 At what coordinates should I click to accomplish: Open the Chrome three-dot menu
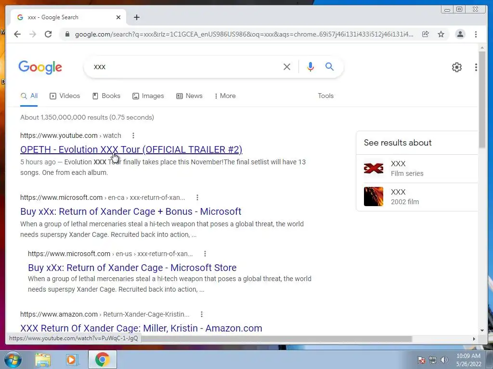click(x=476, y=34)
